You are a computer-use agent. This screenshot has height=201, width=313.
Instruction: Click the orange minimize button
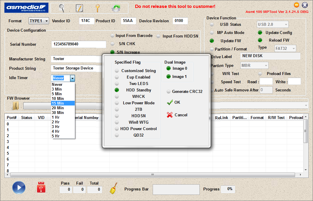(297, 5)
